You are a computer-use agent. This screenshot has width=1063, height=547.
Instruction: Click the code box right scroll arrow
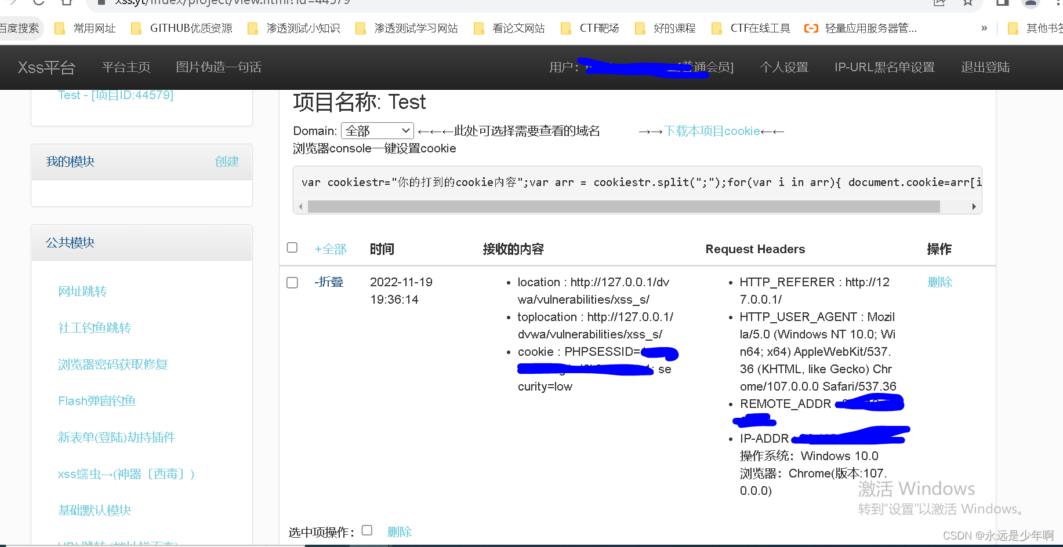click(974, 207)
